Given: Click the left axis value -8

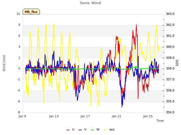Looking at the screenshot, I should (x=19, y=112).
